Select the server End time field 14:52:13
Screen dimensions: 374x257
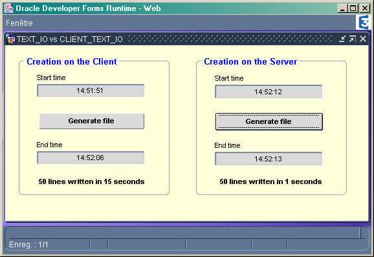point(269,159)
